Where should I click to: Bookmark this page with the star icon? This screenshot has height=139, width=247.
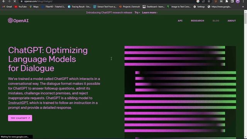[209, 2]
